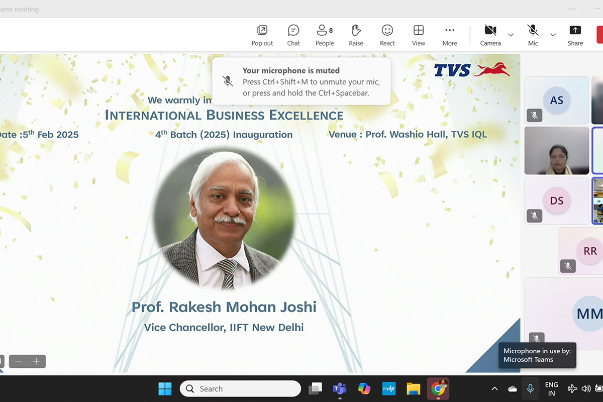Image resolution: width=603 pixels, height=402 pixels.
Task: Click the Share screen button
Action: tap(575, 35)
